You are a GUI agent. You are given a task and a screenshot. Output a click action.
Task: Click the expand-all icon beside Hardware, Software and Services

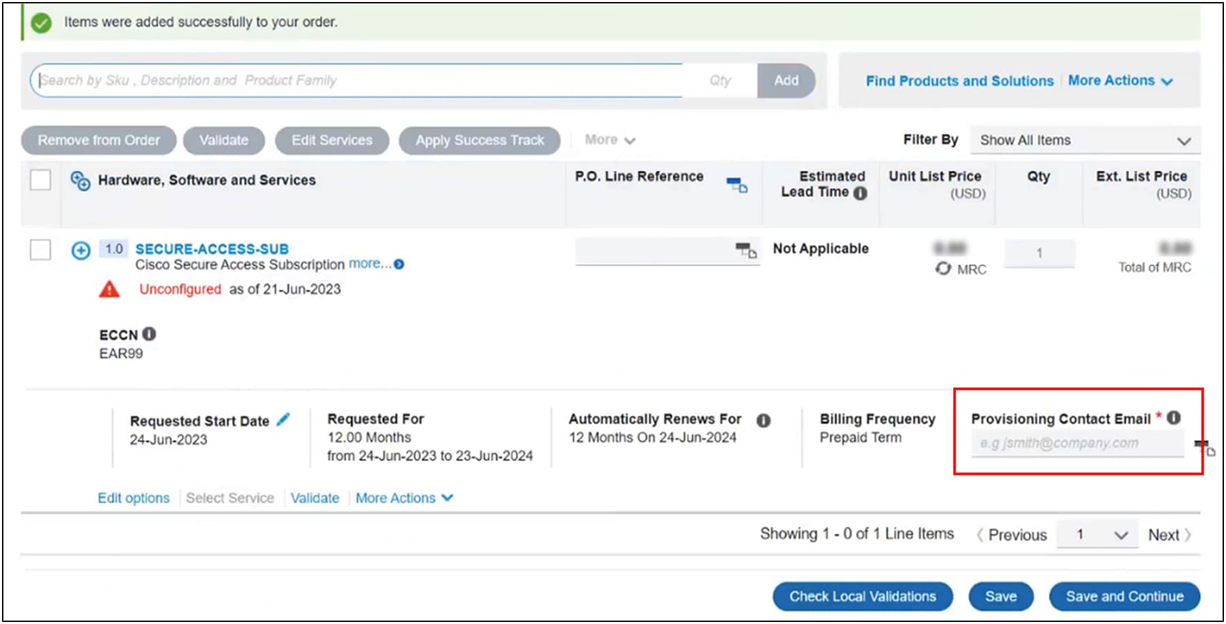coord(80,181)
